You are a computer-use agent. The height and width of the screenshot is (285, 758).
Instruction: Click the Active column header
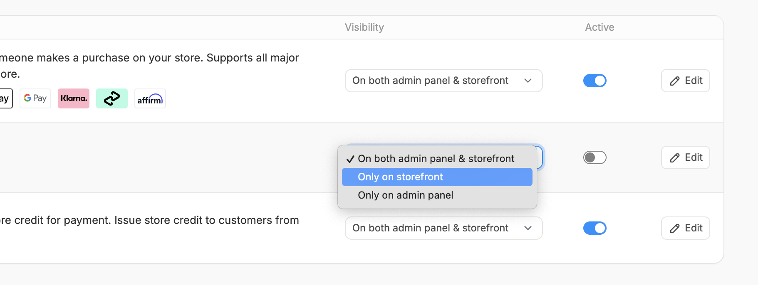599,27
